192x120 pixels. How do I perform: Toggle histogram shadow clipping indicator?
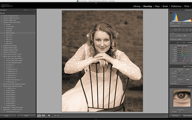171,13
